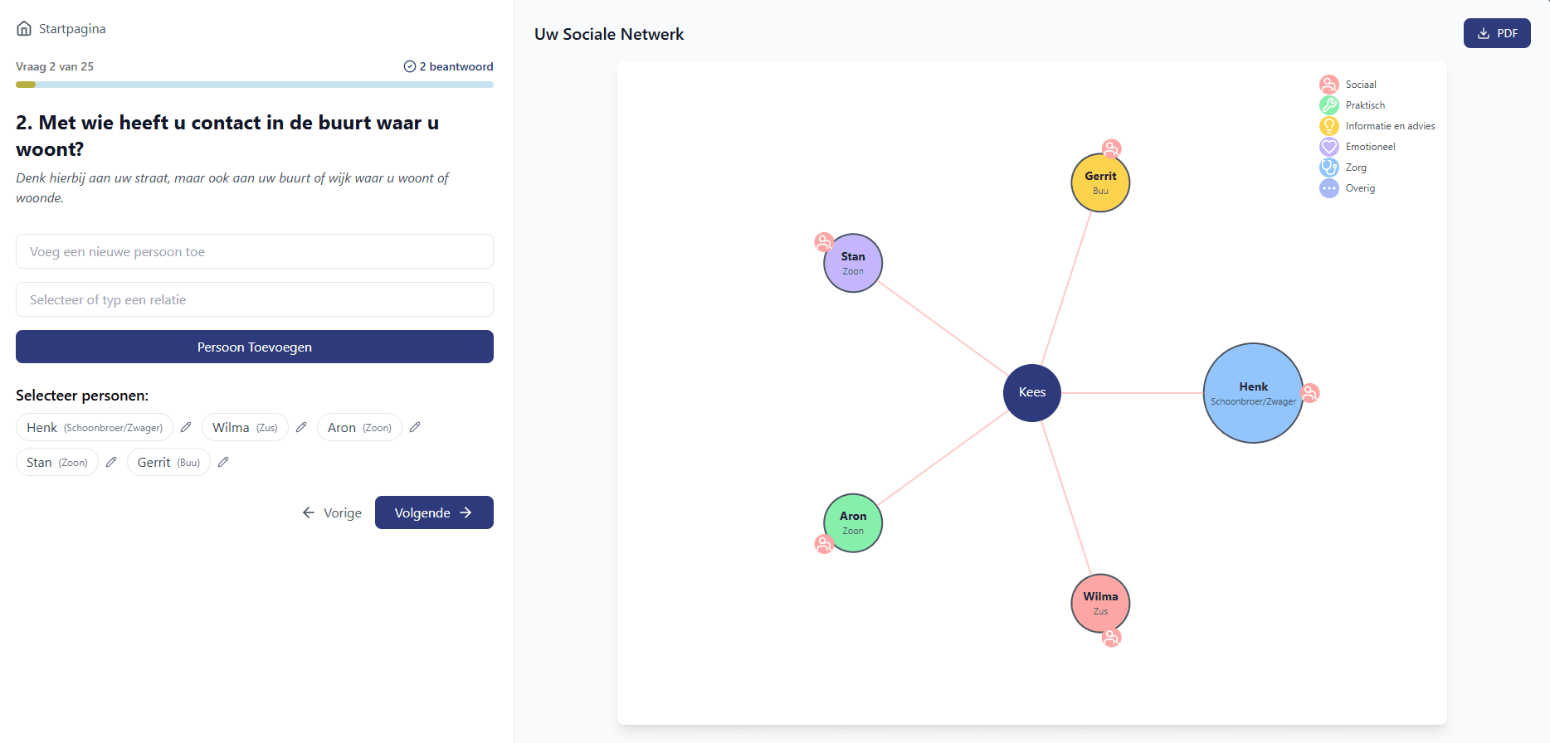The width and height of the screenshot is (1550, 743).
Task: Select the Gerrit (Buu) chip
Action: (168, 462)
